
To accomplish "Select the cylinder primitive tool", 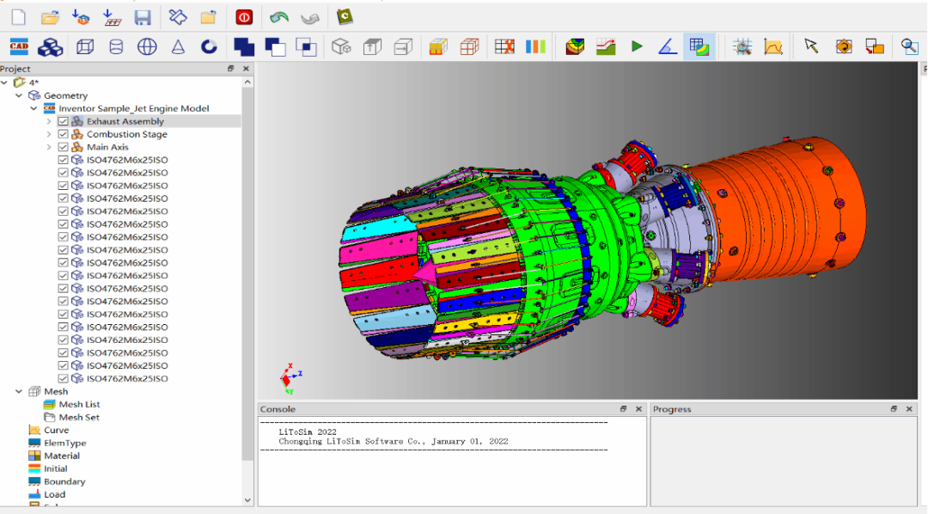I will coord(116,46).
